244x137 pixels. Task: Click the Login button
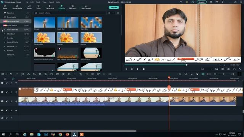tap(202, 2)
